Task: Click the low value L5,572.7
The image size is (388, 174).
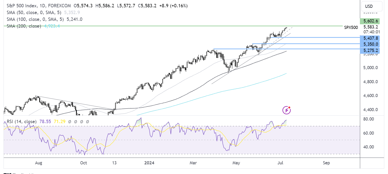Action: pos(126,5)
